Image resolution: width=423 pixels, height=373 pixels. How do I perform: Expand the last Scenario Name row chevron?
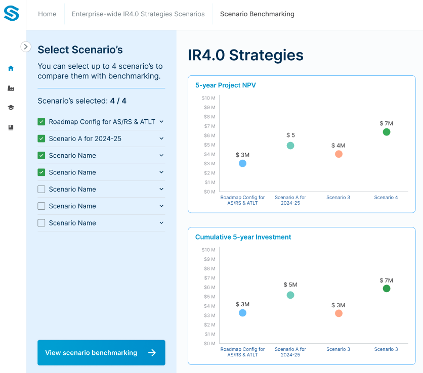coord(161,223)
